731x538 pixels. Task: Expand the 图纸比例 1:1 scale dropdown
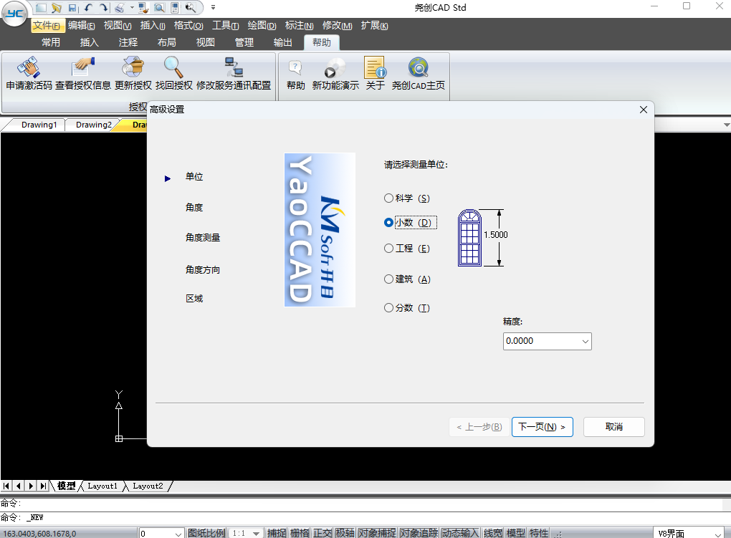pyautogui.click(x=256, y=533)
